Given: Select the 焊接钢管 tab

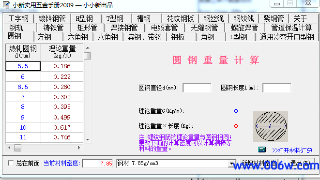Looking at the screenshot, I should click(x=124, y=28).
